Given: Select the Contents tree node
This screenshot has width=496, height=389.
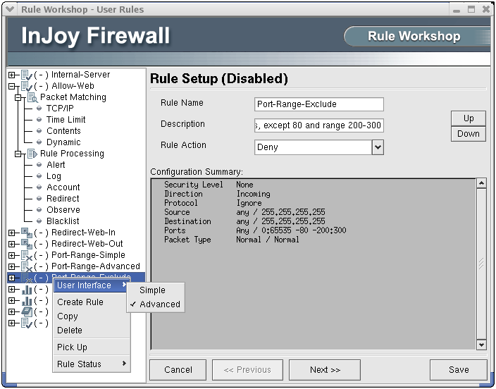Looking at the screenshot, I should click(x=63, y=131).
